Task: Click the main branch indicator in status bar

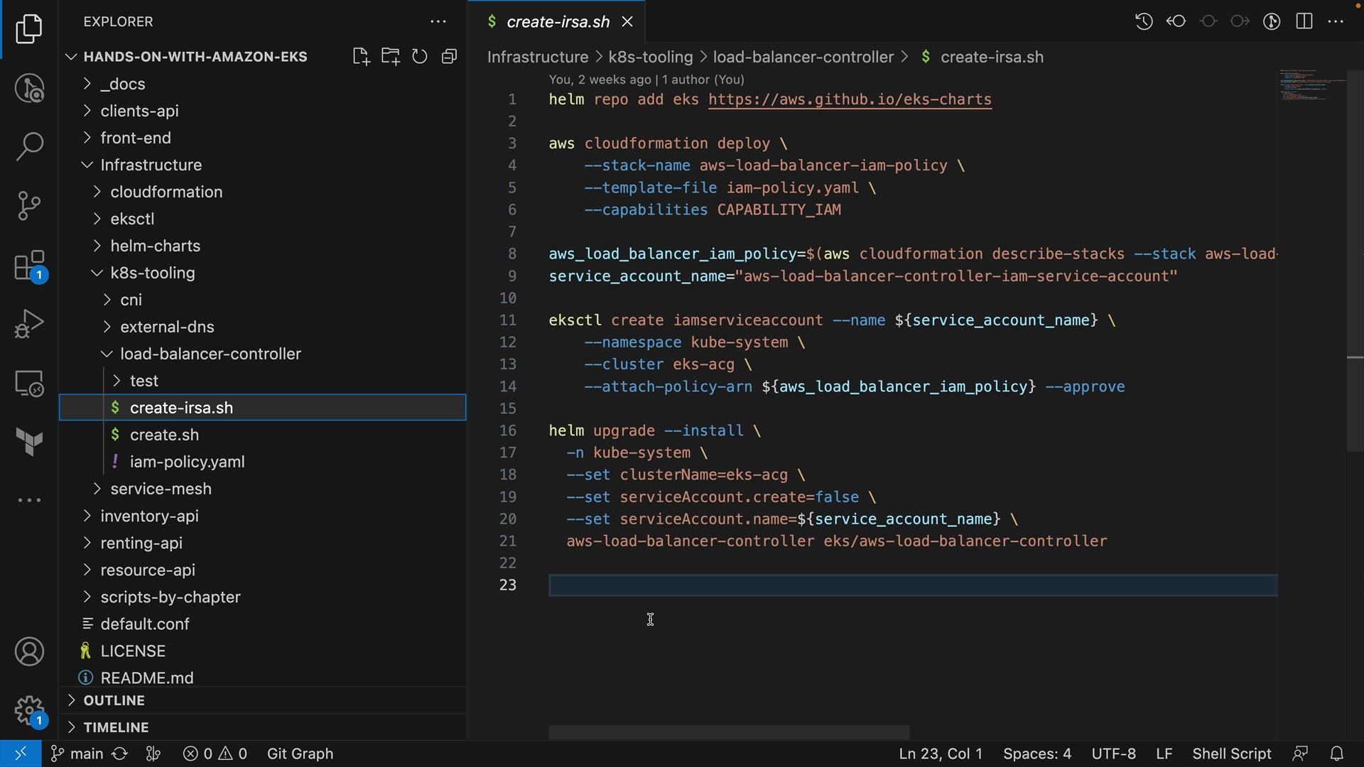Action: [78, 754]
